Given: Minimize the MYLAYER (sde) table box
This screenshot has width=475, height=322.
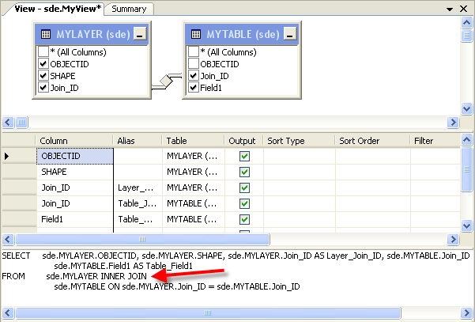Looking at the screenshot, I should click(x=140, y=34).
